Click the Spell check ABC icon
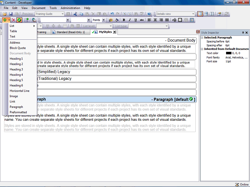250x187 pixels. (x=142, y=14)
